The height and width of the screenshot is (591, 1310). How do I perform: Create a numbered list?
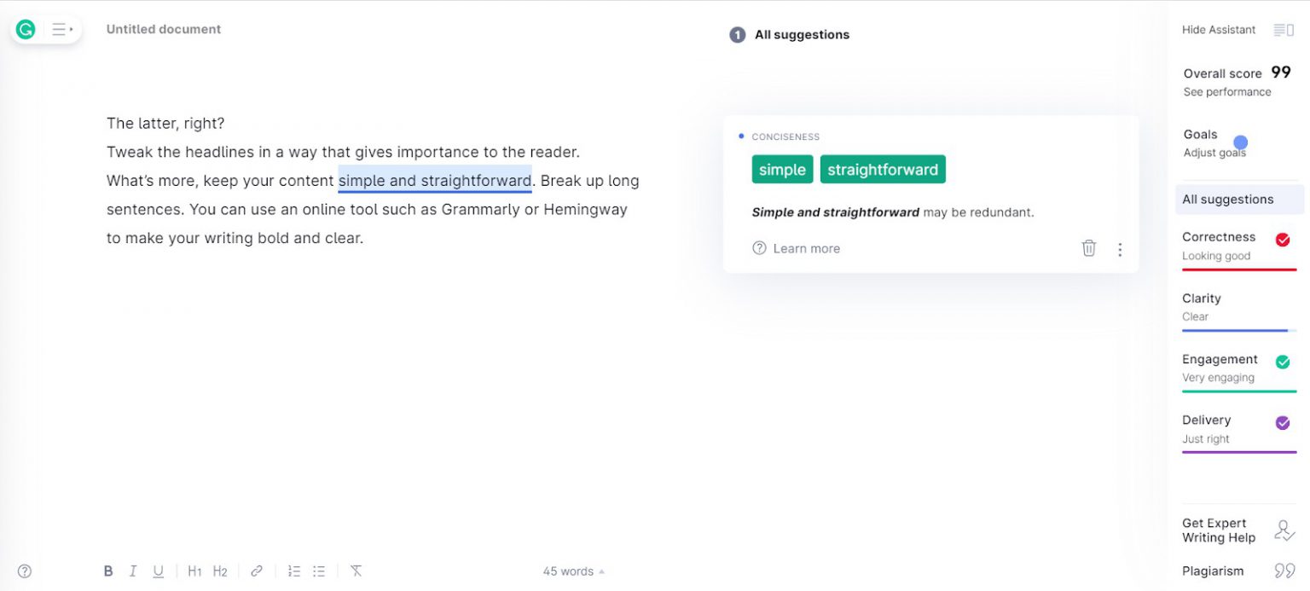293,571
